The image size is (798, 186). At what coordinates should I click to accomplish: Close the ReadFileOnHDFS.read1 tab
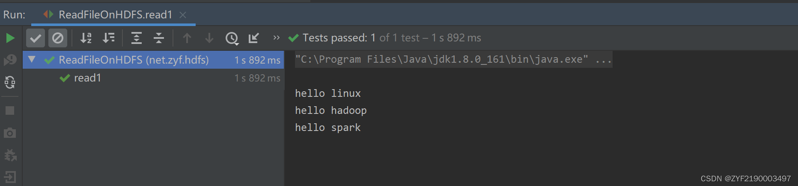pos(183,15)
